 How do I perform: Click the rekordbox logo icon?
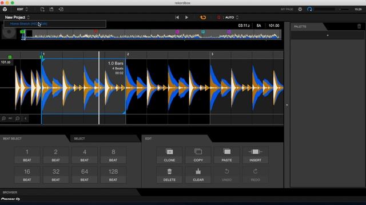click(5, 9)
